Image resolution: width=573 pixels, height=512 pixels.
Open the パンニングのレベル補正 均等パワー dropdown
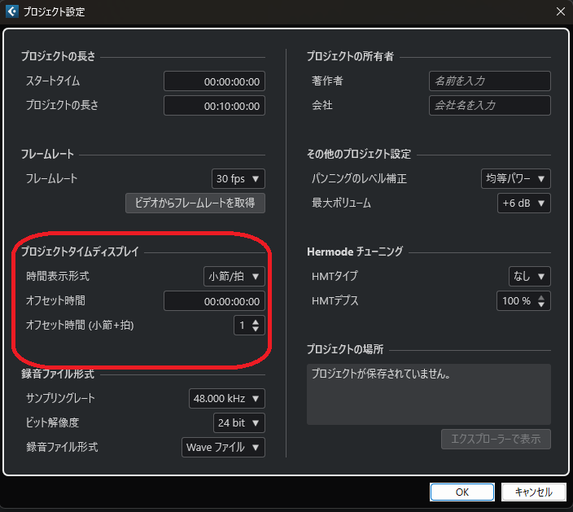point(516,179)
